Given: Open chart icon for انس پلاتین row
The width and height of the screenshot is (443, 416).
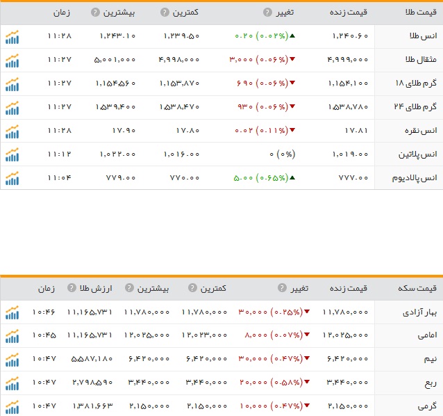Looking at the screenshot, I should [12, 154].
